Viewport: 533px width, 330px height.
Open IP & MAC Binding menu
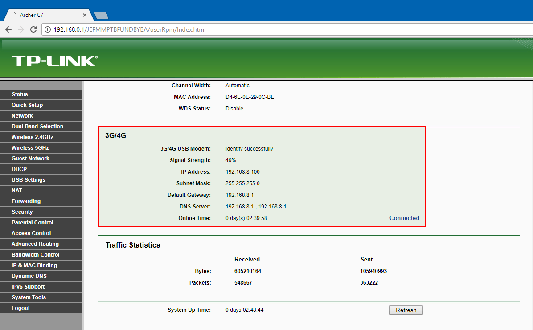click(x=41, y=265)
